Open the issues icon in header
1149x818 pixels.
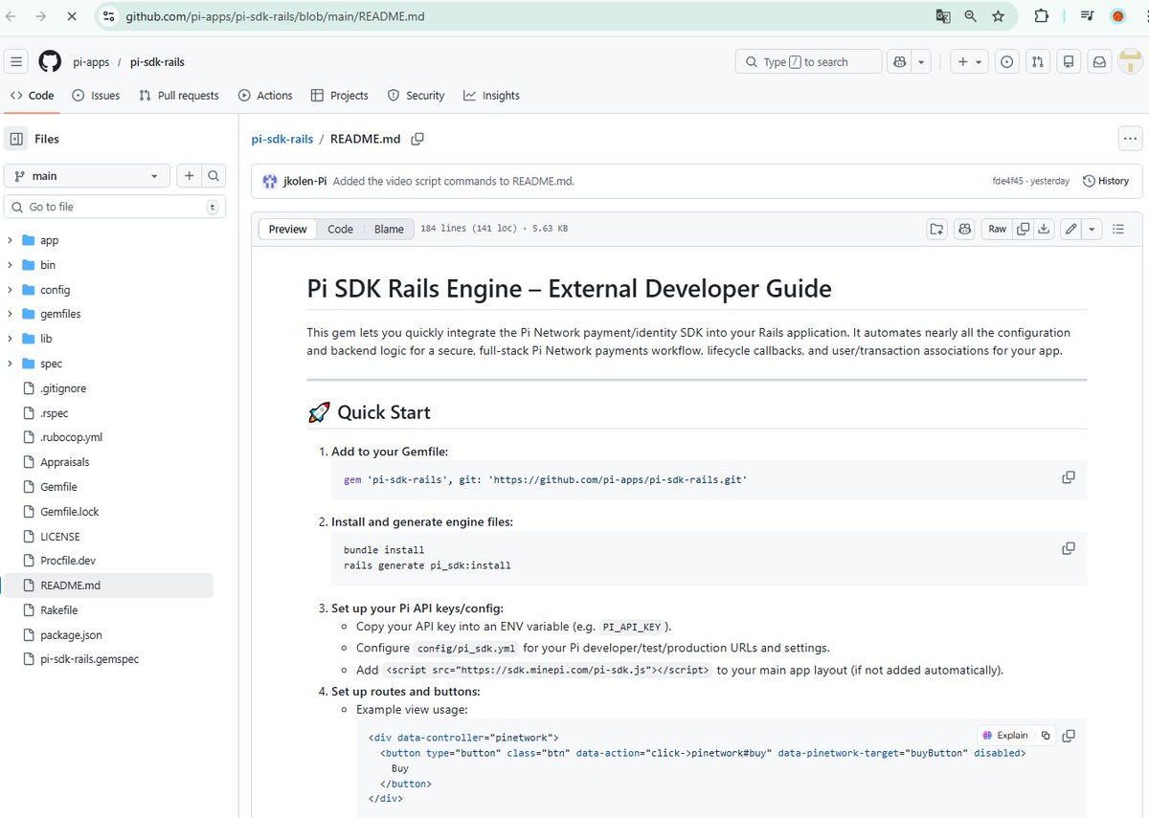click(x=1007, y=62)
